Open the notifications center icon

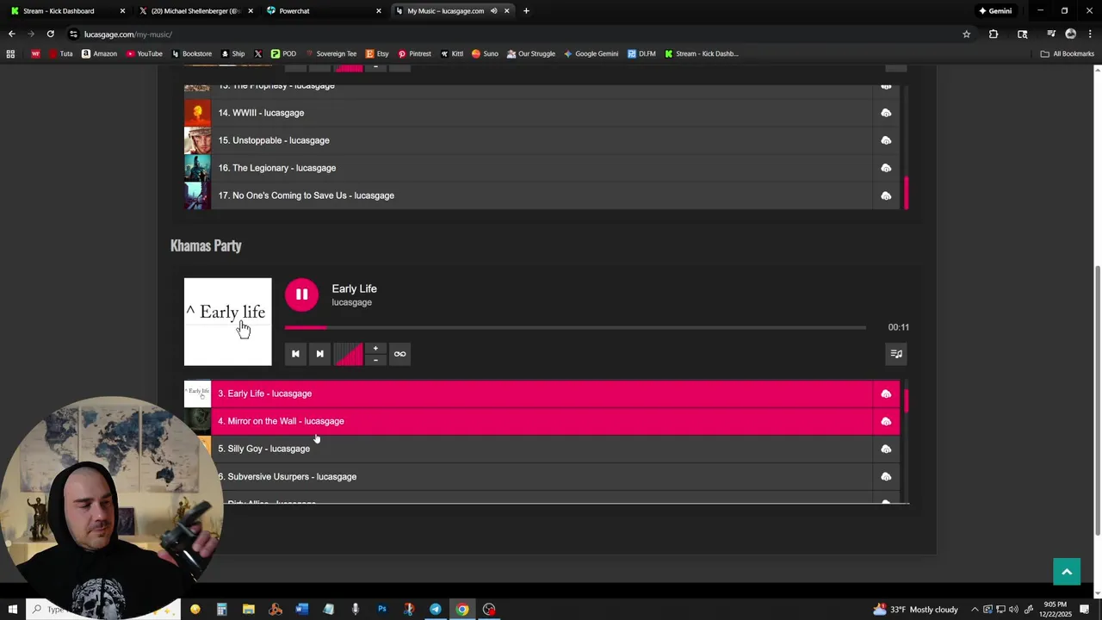(1085, 610)
